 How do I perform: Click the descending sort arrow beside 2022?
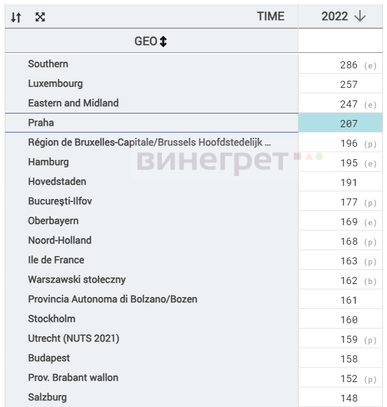(x=360, y=17)
